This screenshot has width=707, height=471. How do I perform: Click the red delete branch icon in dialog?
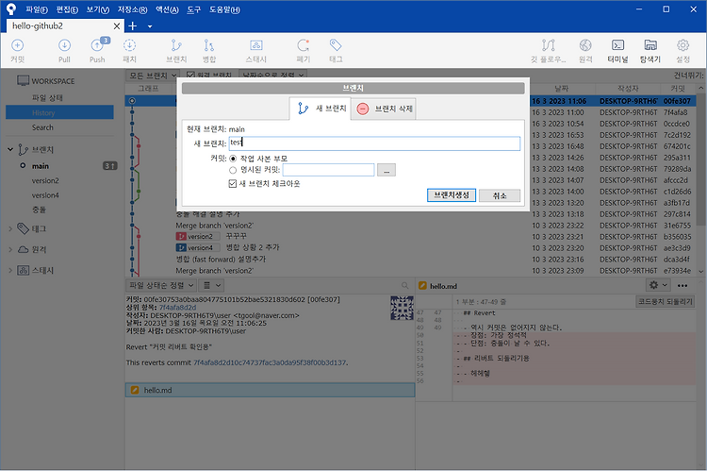(363, 109)
